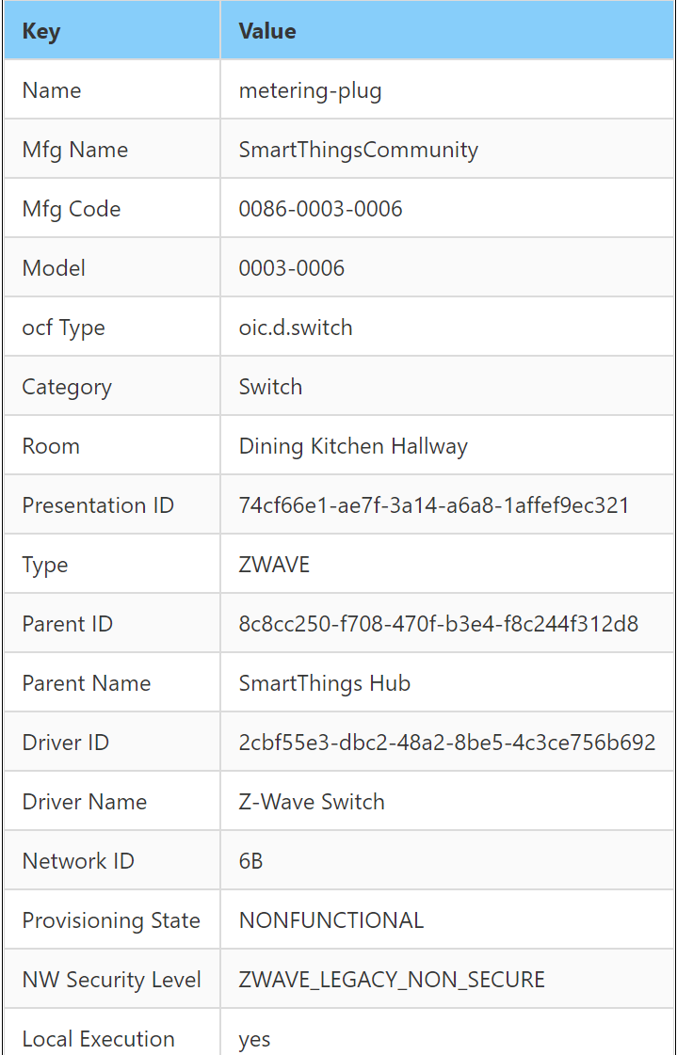The width and height of the screenshot is (677, 1055).
Task: Select the Z-Wave Switch driver name
Action: [x=312, y=802]
